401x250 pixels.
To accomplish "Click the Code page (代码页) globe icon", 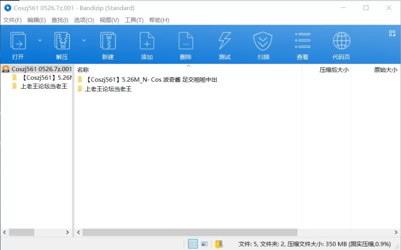I will click(x=341, y=41).
